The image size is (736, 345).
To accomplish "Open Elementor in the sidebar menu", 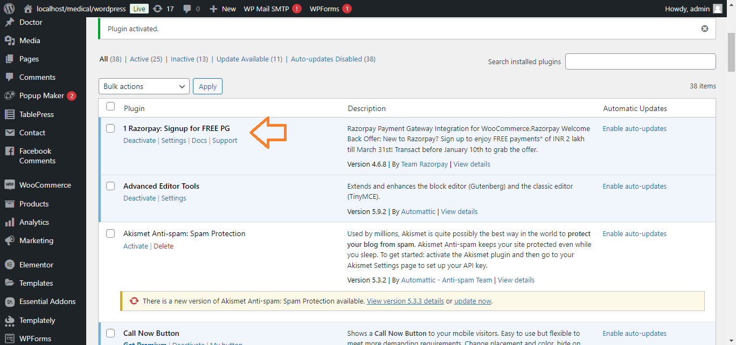I will (x=36, y=265).
